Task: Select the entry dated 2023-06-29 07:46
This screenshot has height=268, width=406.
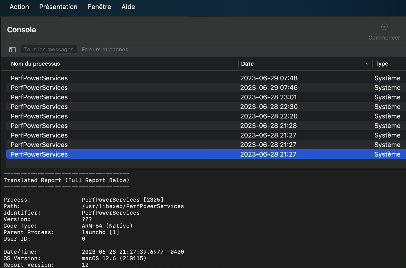Action: tap(206, 88)
